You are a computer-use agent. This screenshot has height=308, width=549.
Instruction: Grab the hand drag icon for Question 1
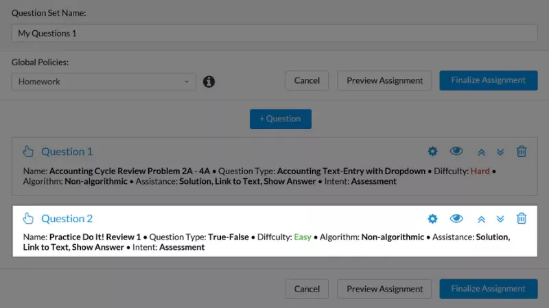tap(28, 151)
